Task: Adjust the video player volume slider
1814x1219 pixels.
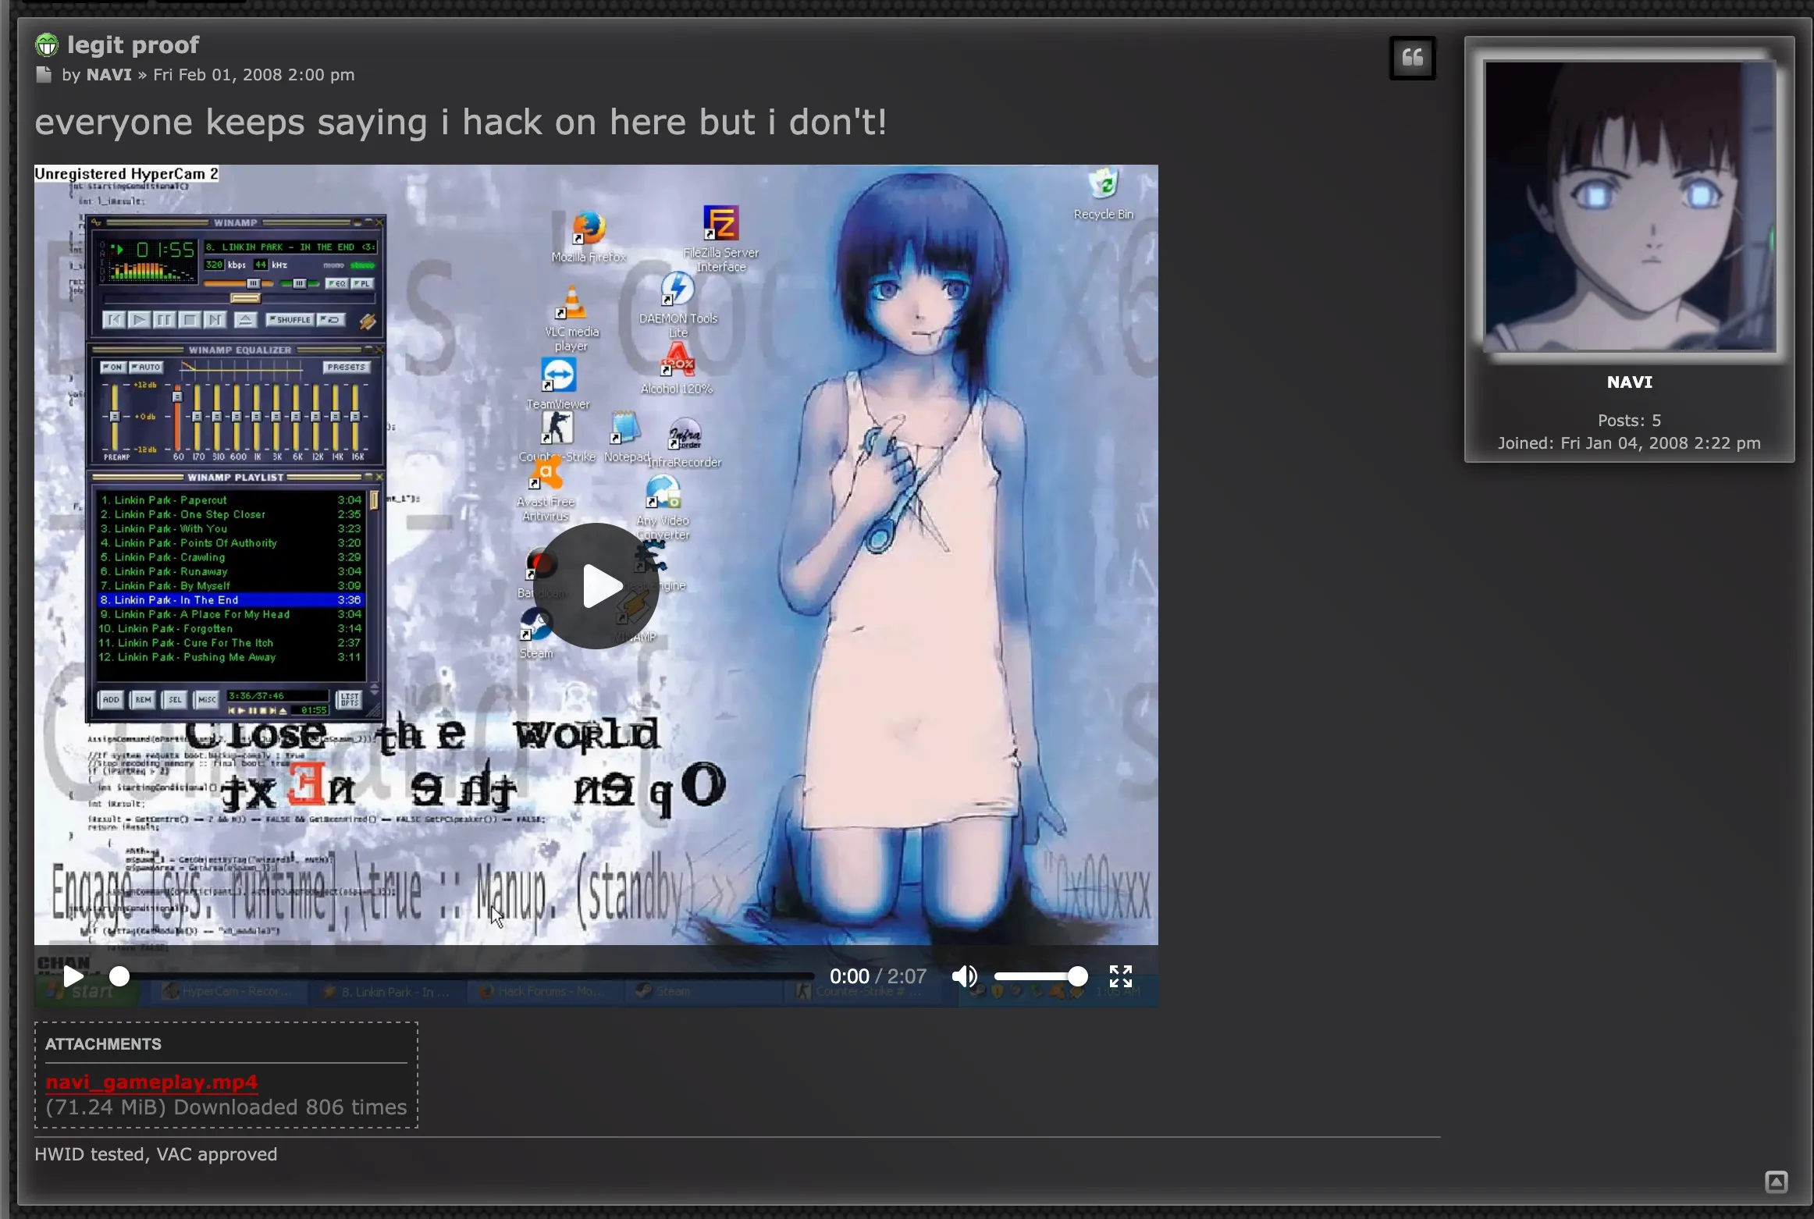Action: pyautogui.click(x=1038, y=976)
